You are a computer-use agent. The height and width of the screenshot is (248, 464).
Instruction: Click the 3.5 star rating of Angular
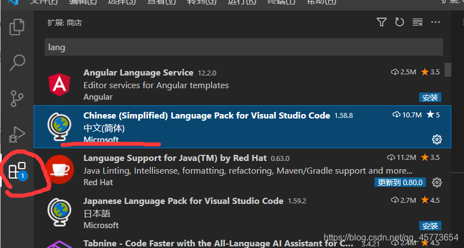(x=430, y=72)
